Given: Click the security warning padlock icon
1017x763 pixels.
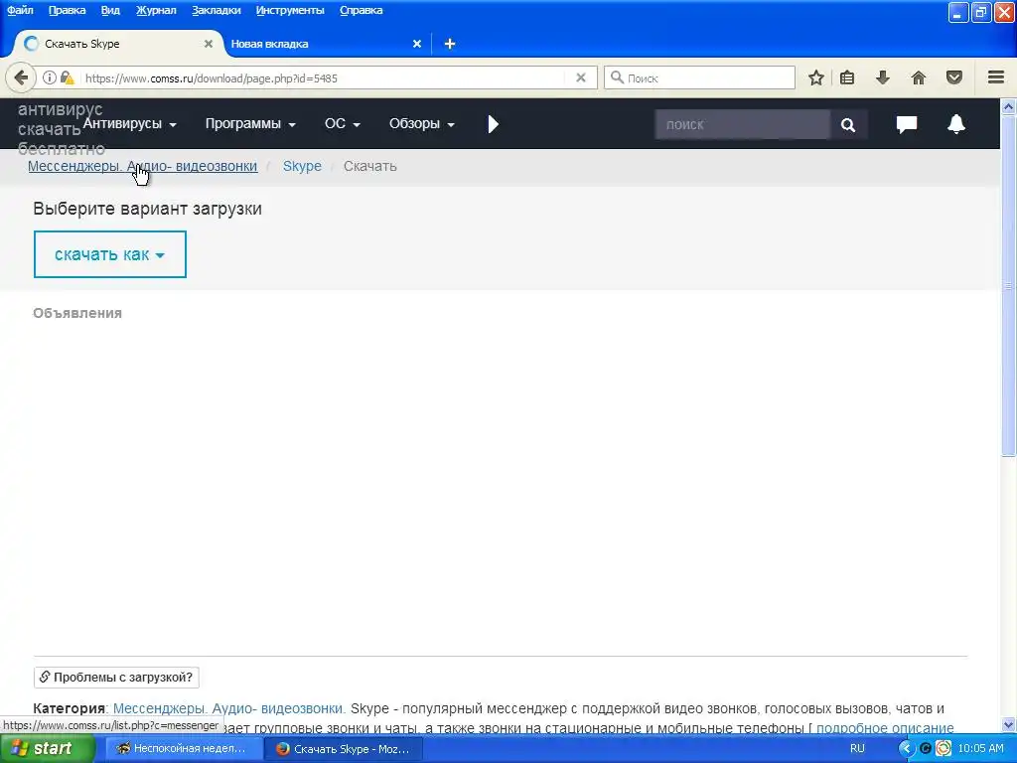Looking at the screenshot, I should (x=67, y=77).
